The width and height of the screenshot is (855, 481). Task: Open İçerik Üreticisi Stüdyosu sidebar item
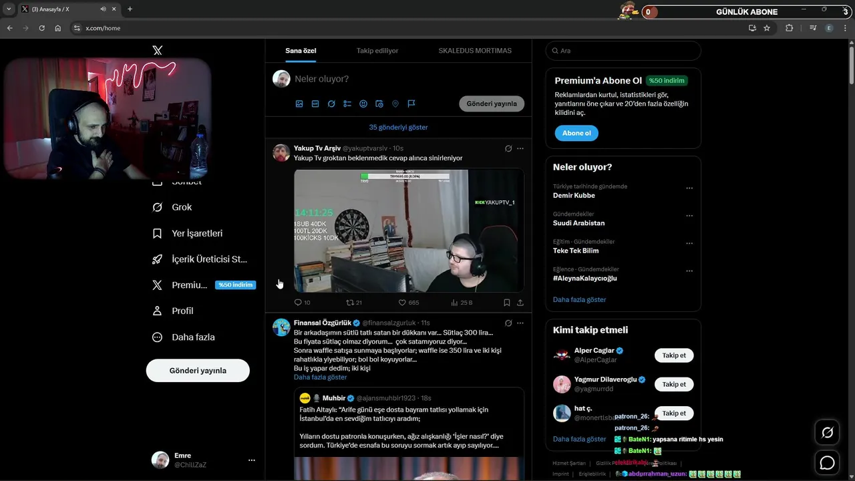200,259
